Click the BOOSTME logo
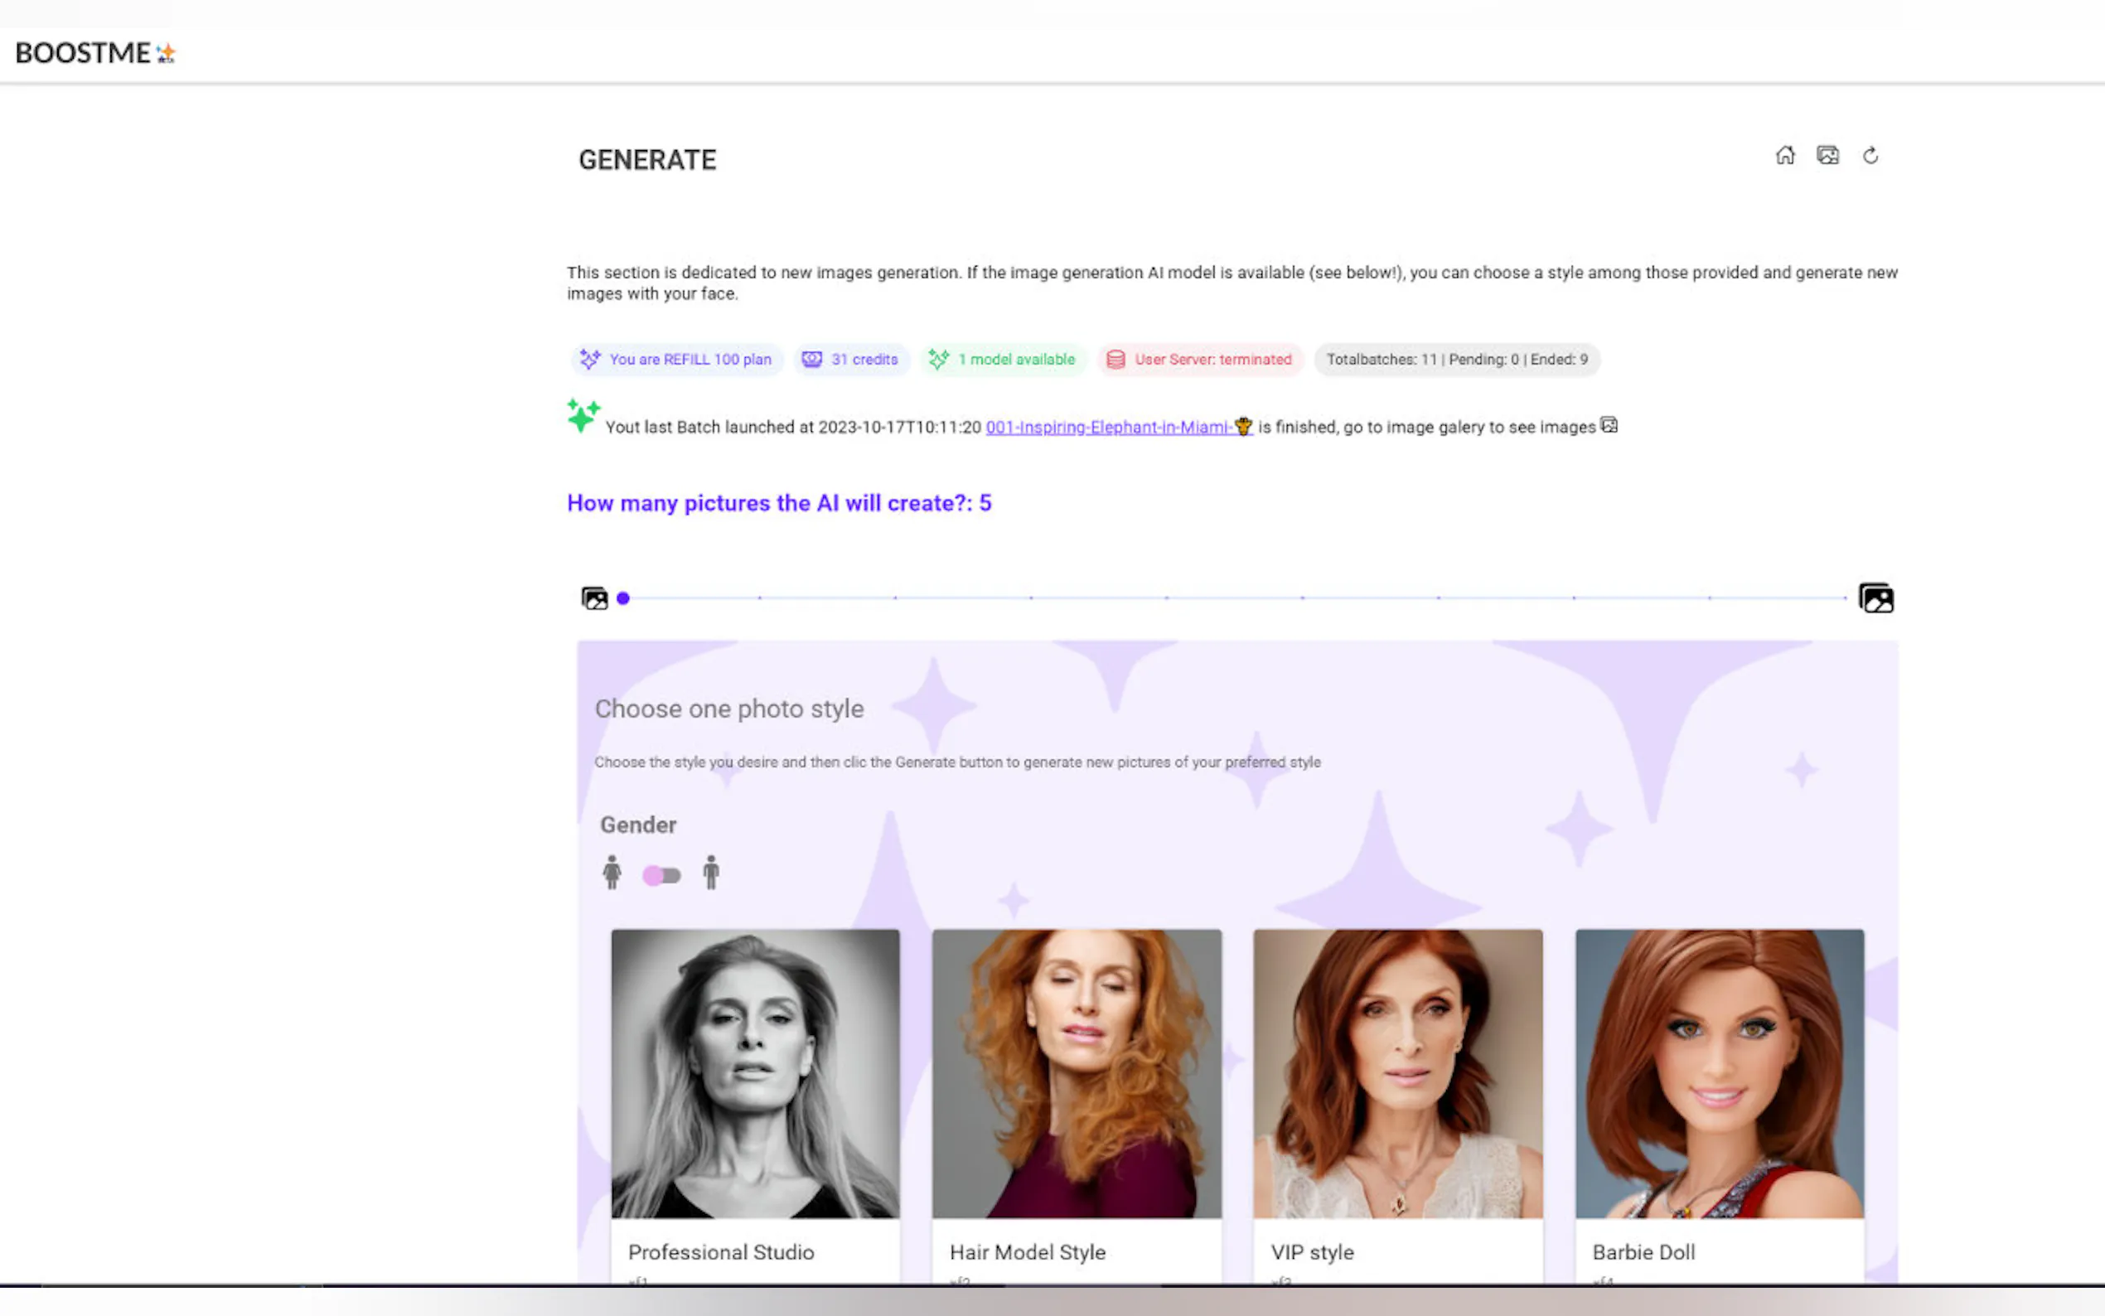The image size is (2105, 1316). point(96,53)
